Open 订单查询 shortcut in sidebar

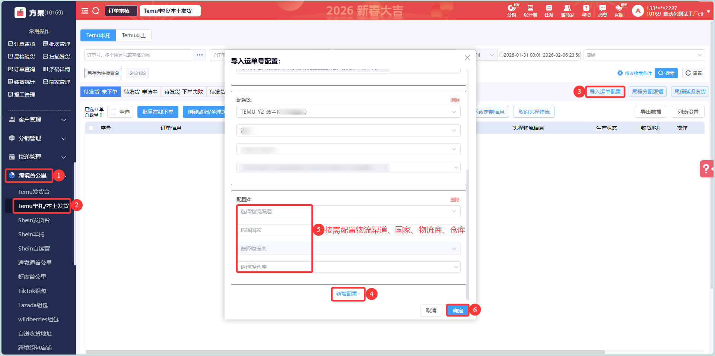click(x=22, y=69)
